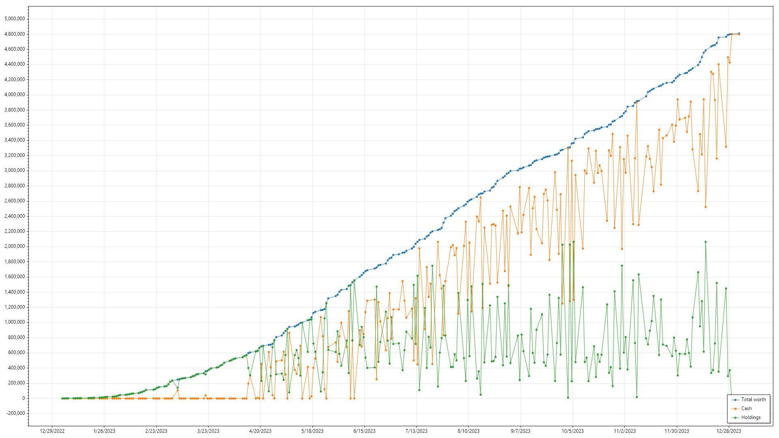The width and height of the screenshot is (779, 438).
Task: Click the Cash legend label
Action: click(746, 408)
